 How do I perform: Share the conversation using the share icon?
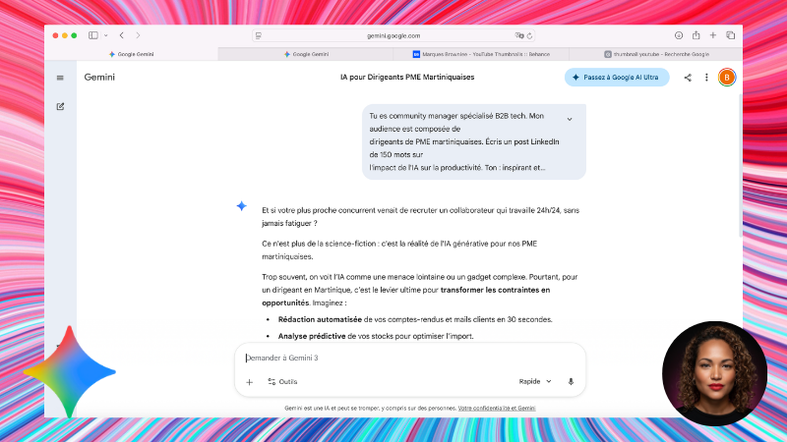(688, 78)
